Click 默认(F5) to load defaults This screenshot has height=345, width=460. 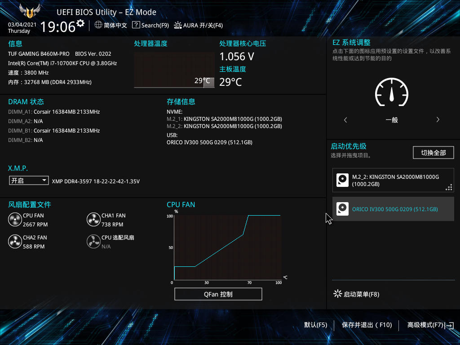point(316,325)
